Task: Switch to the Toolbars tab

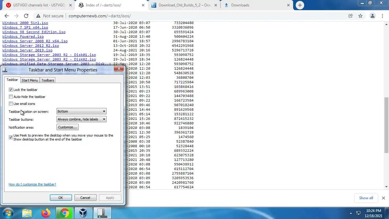Action: pos(48,80)
